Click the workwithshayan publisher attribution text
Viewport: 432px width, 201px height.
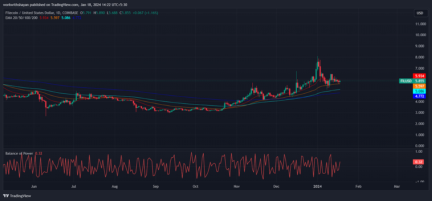[x=16, y=5]
